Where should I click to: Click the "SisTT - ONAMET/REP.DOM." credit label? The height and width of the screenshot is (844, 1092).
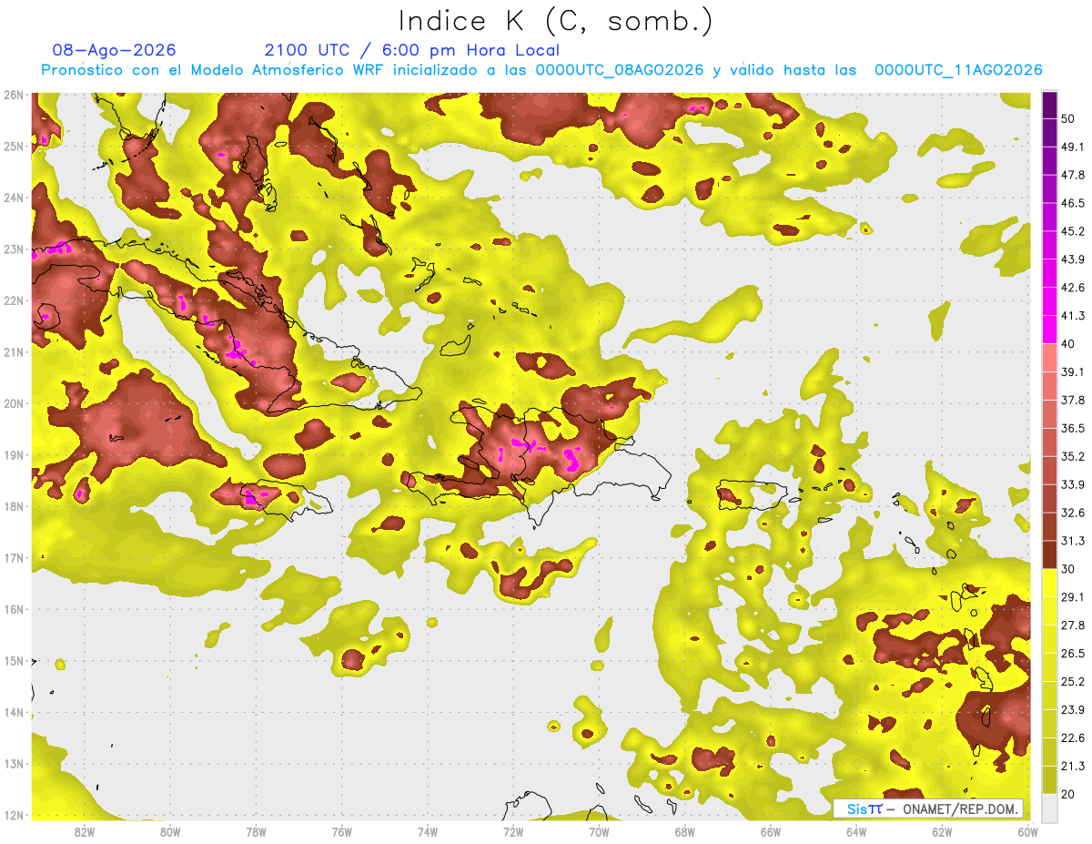tap(927, 808)
